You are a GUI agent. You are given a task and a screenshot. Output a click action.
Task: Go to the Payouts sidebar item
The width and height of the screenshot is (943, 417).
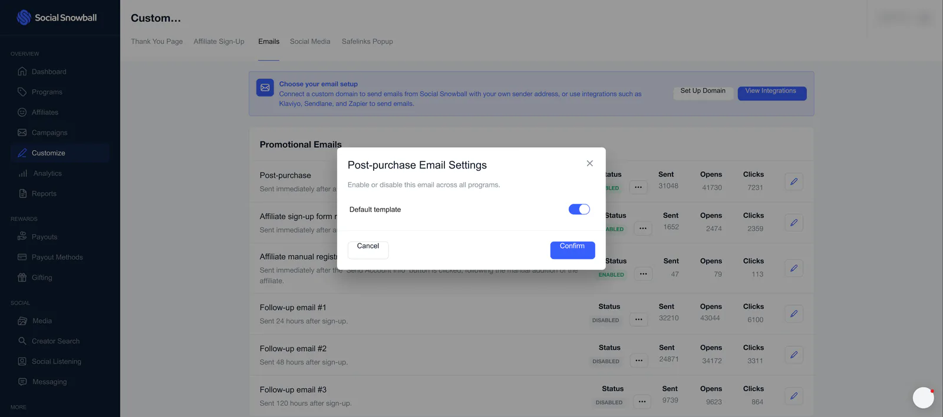click(44, 237)
